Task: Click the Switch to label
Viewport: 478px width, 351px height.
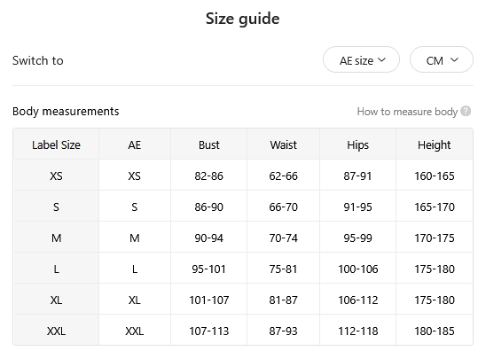Action: click(38, 60)
